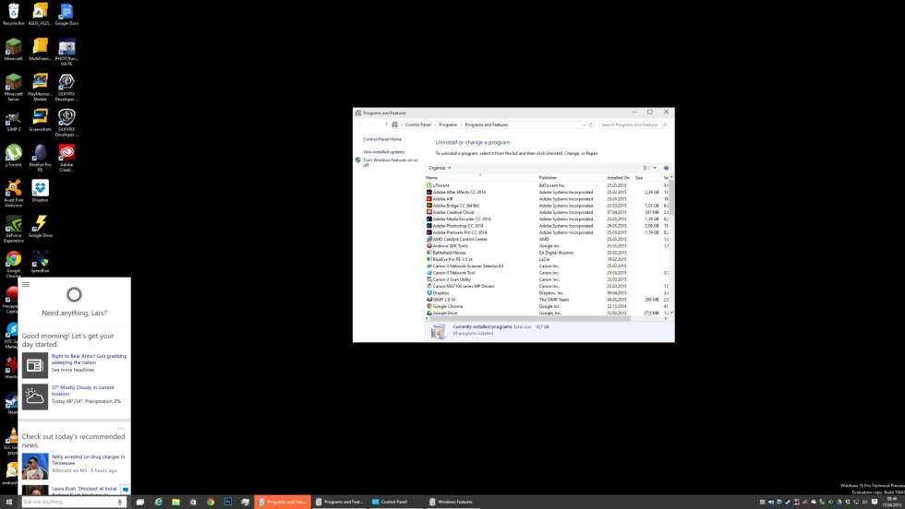The image size is (905, 509).
Task: Launch Chrome from the taskbar
Action: click(x=211, y=502)
